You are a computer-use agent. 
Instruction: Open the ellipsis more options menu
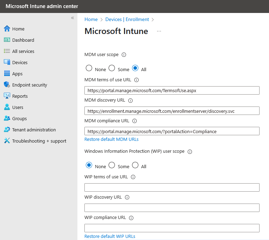click(159, 31)
